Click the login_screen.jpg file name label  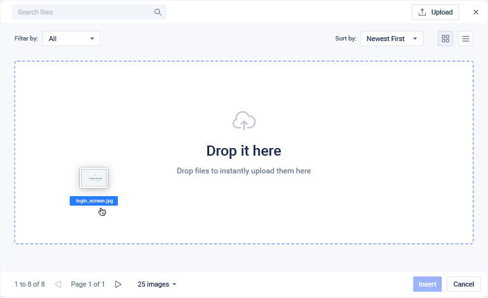click(94, 201)
